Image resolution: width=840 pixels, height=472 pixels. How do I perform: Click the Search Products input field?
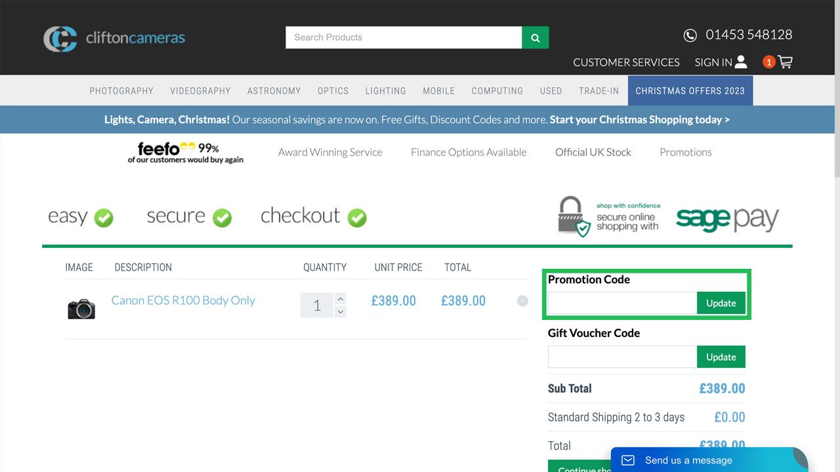coord(404,37)
